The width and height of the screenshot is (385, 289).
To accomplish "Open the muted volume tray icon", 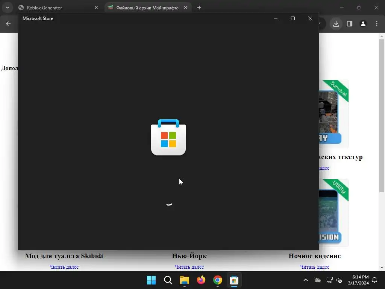I will [339, 280].
